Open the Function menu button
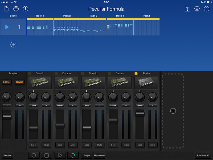Viewport: 213px width, 160px height. pyautogui.click(x=7, y=155)
